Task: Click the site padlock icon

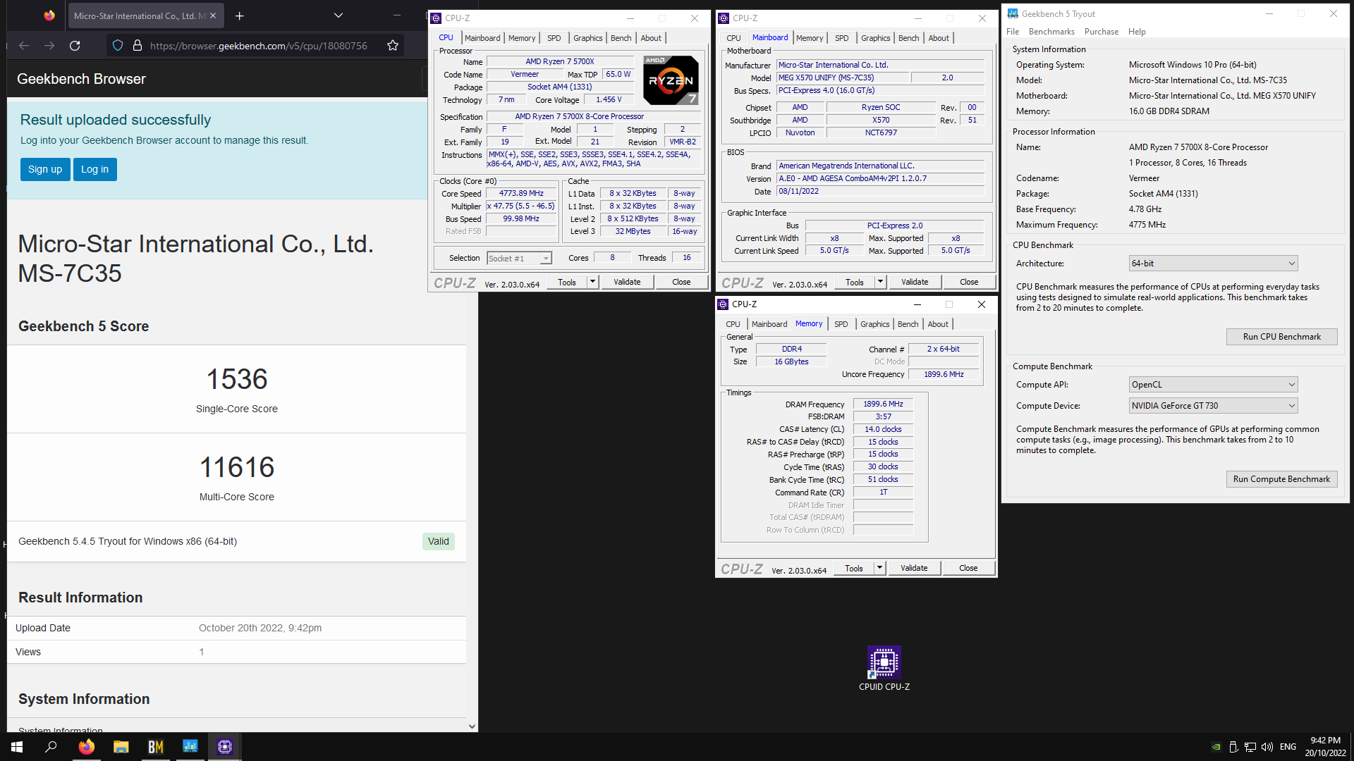Action: (x=138, y=46)
